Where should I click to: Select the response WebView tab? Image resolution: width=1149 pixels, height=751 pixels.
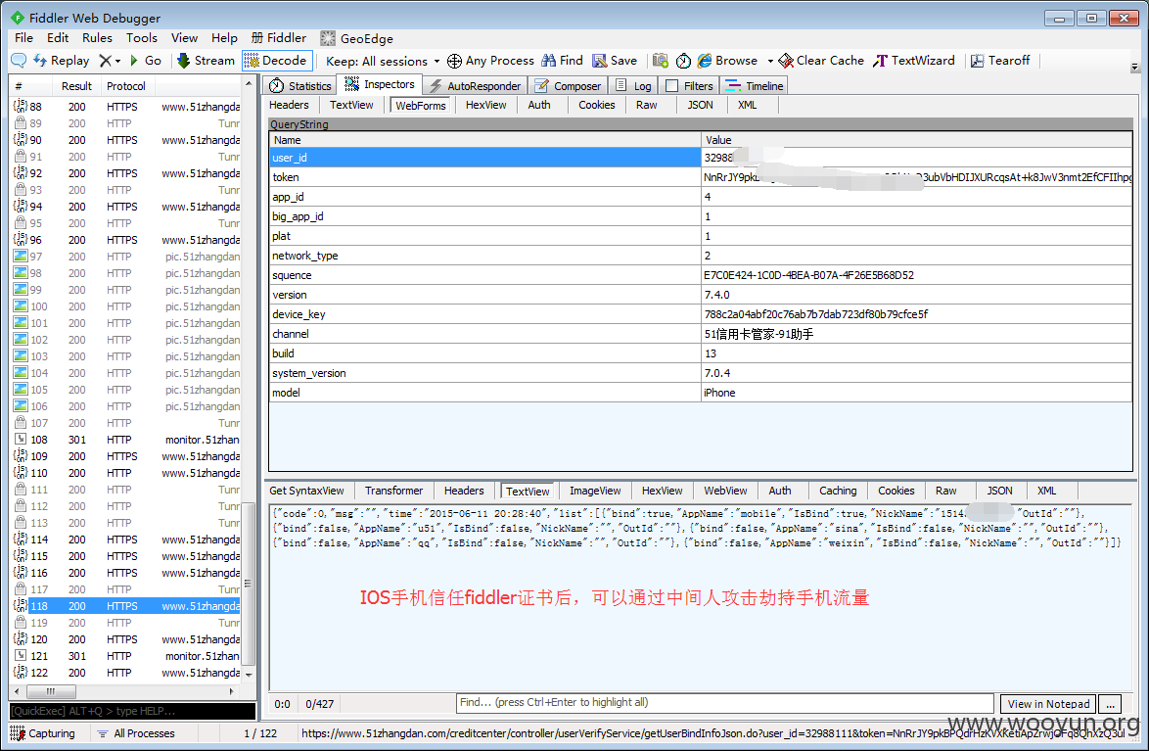pyautogui.click(x=725, y=491)
